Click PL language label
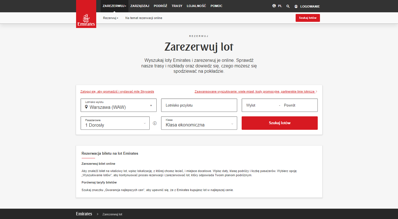Image resolution: width=398 pixels, height=219 pixels. coord(280,6)
